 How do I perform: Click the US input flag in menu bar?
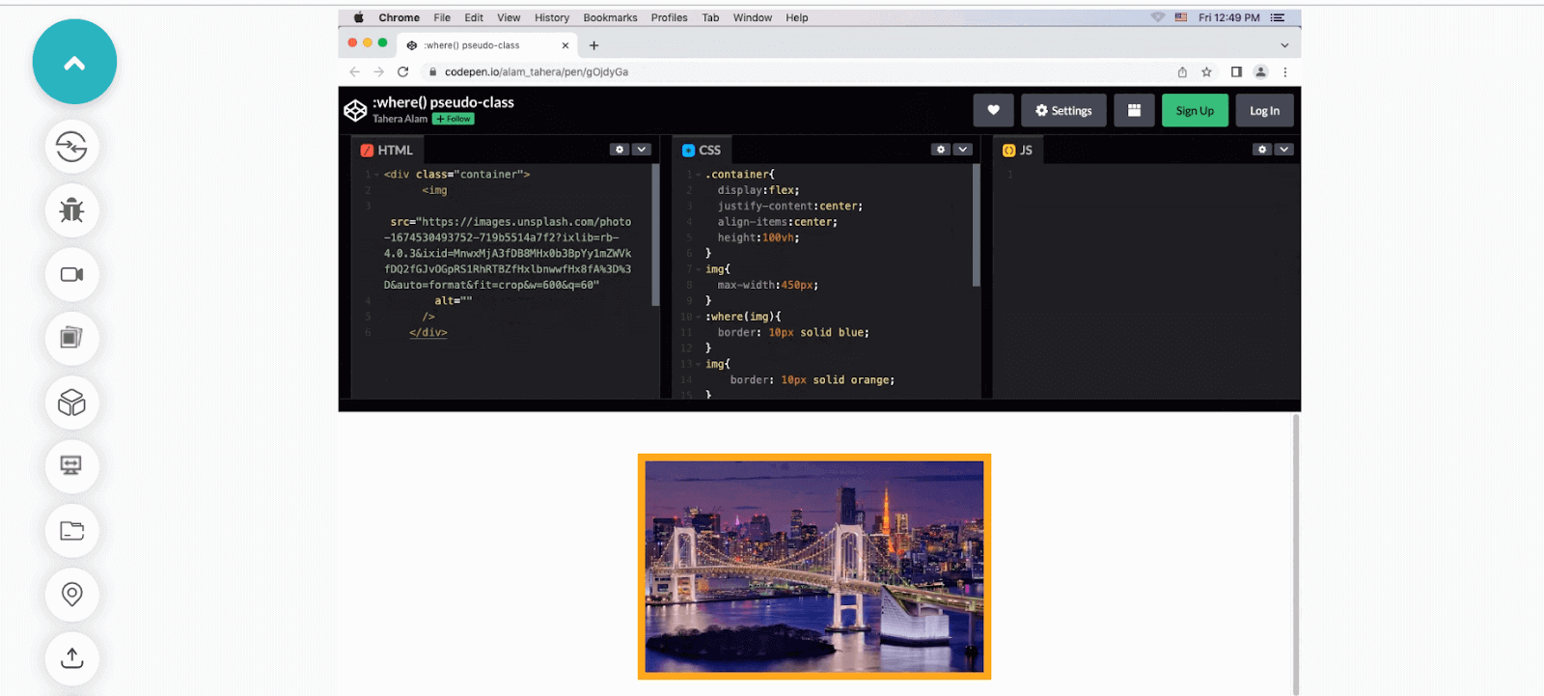click(x=1181, y=17)
